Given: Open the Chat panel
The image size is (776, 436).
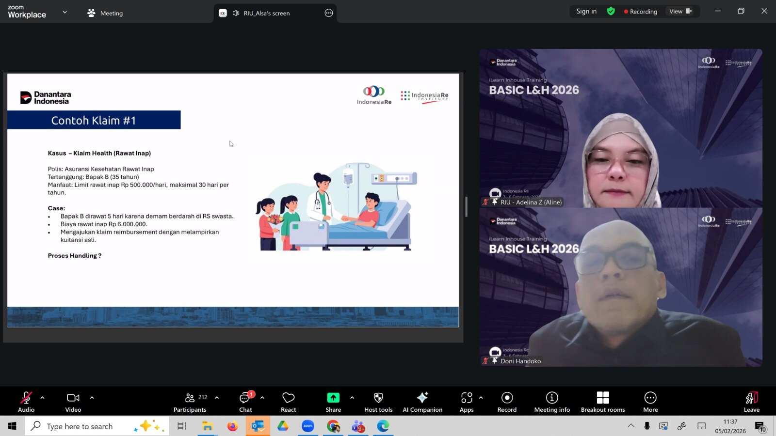Looking at the screenshot, I should (x=245, y=402).
